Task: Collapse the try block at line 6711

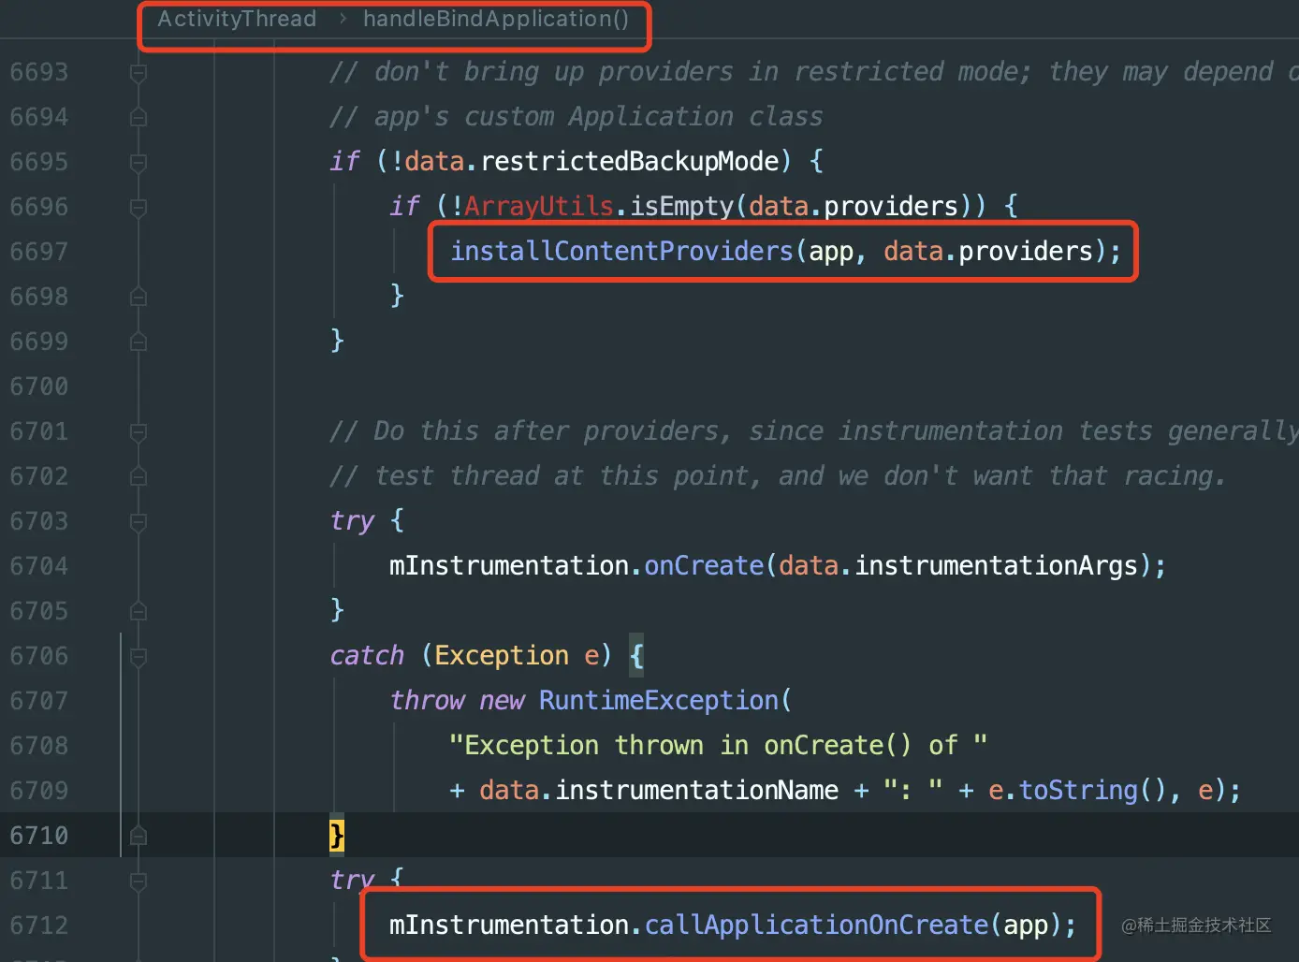Action: pyautogui.click(x=139, y=881)
